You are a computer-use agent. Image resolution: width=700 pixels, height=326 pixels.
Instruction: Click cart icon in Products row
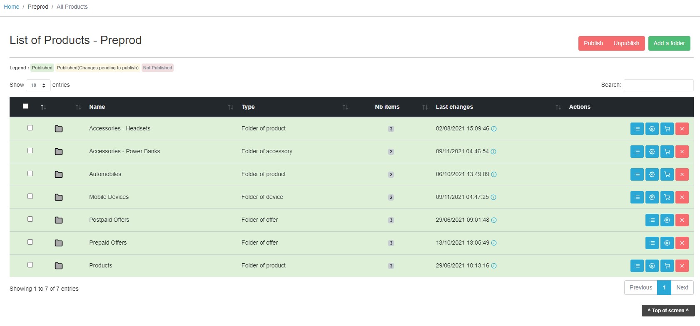[667, 266]
